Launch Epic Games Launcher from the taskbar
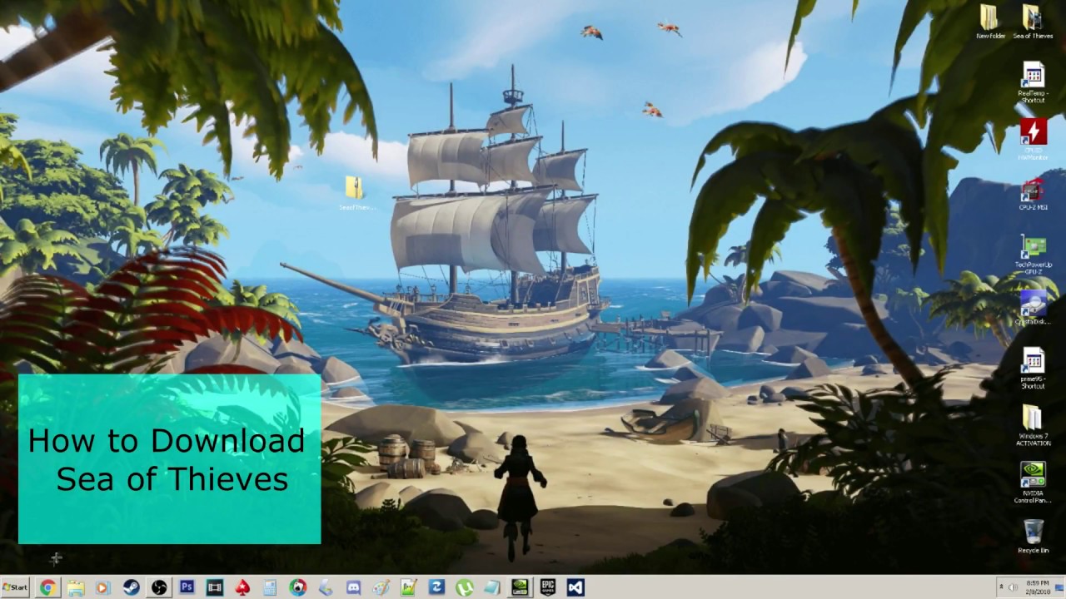 [547, 587]
